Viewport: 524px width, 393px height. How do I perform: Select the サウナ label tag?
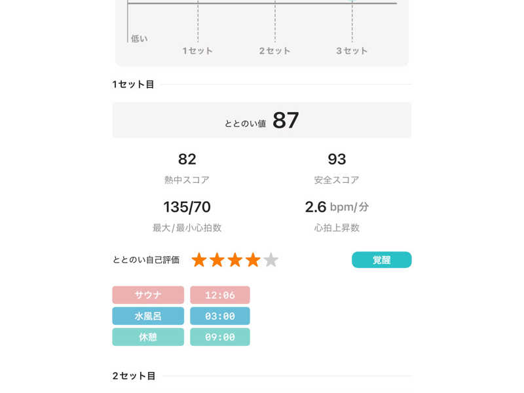(x=148, y=295)
